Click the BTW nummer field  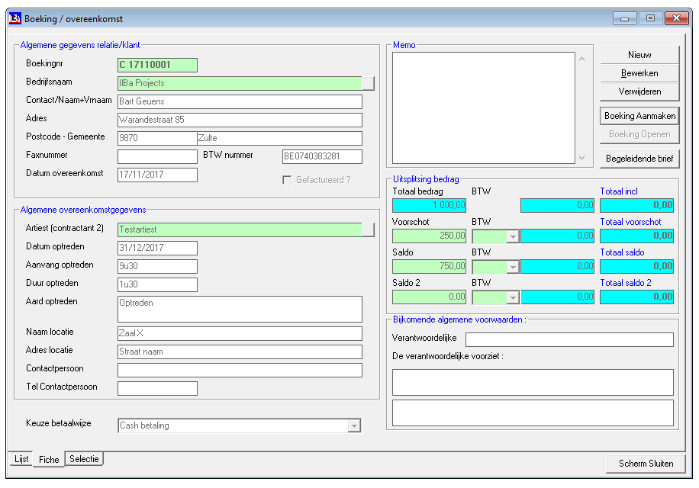322,156
